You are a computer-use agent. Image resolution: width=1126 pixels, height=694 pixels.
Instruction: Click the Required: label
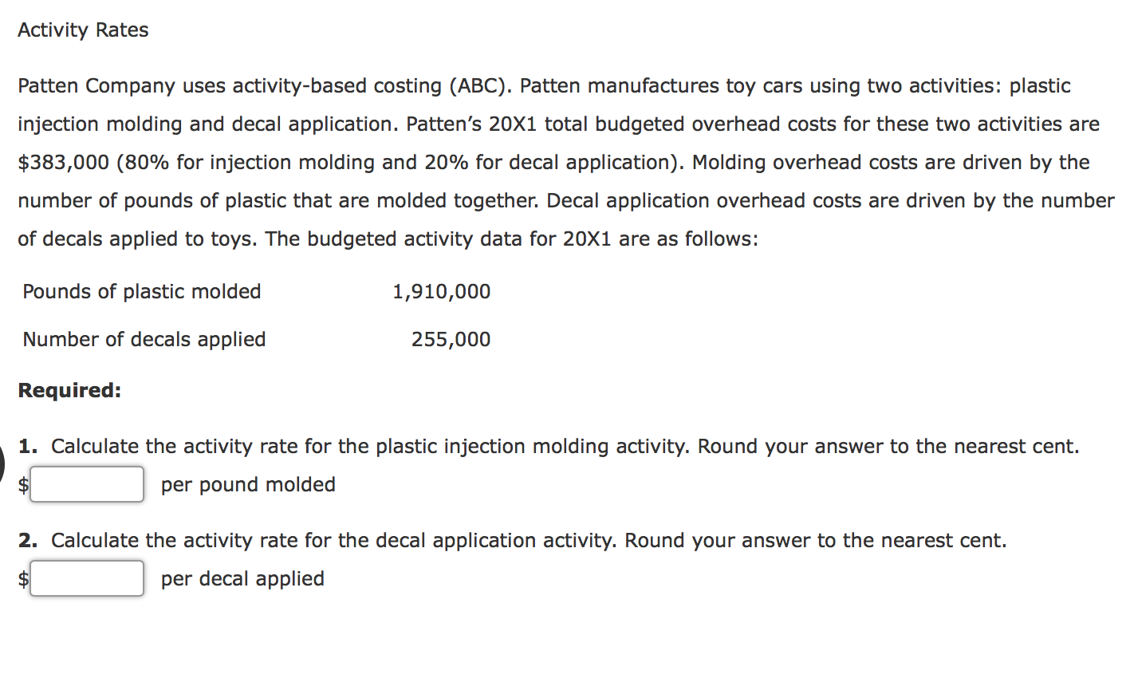[69, 390]
